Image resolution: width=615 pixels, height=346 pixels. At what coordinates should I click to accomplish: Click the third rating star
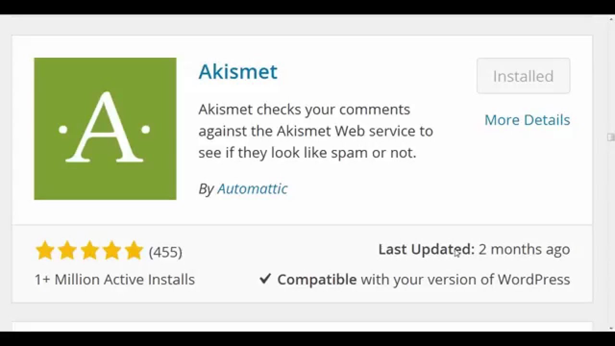[89, 251]
